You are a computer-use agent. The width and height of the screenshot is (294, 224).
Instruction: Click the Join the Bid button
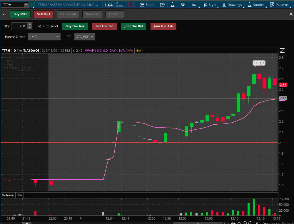point(133,26)
